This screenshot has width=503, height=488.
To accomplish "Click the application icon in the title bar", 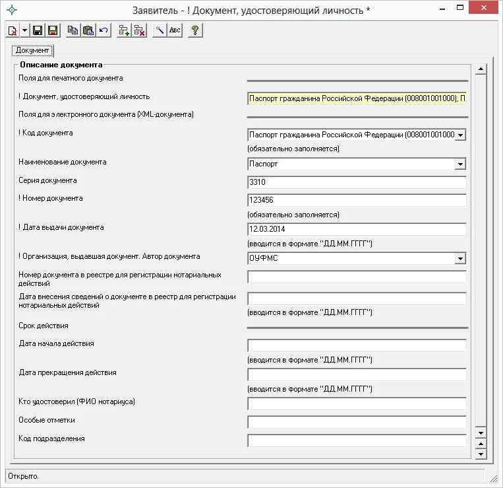I will 12,10.
